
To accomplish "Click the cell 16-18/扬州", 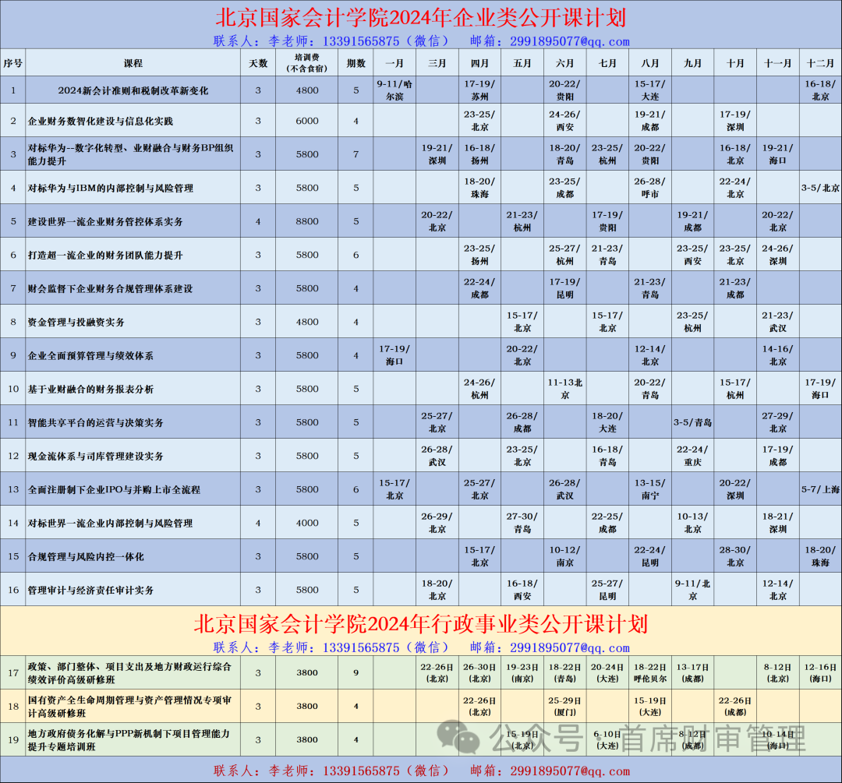I will 479,154.
